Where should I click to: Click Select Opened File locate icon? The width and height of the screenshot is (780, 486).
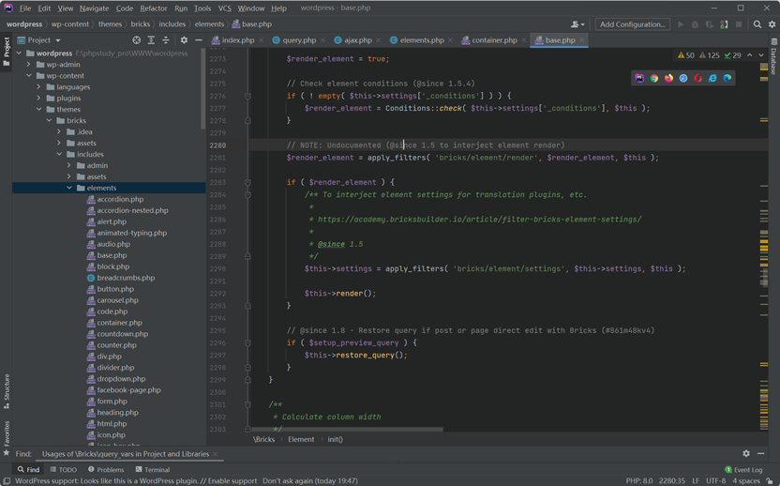pos(136,39)
